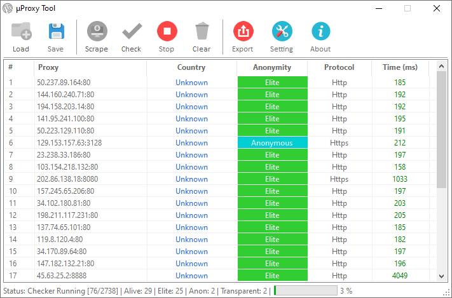Stop the running checker
Image resolution: width=452 pixels, height=298 pixels.
coord(167,31)
